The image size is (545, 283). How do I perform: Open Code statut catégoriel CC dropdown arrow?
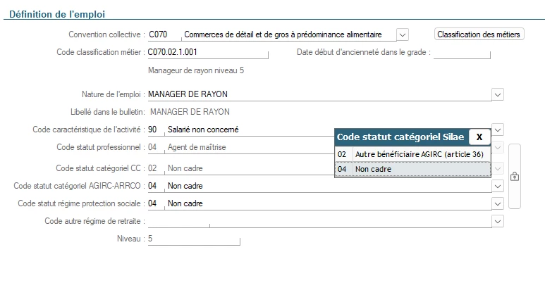tap(498, 168)
